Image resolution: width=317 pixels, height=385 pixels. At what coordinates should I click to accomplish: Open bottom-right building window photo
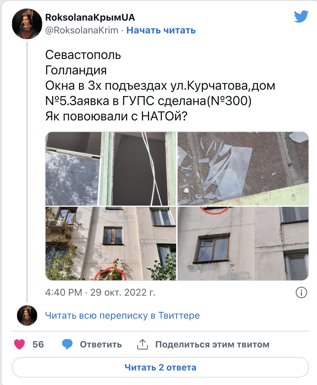[243, 244]
